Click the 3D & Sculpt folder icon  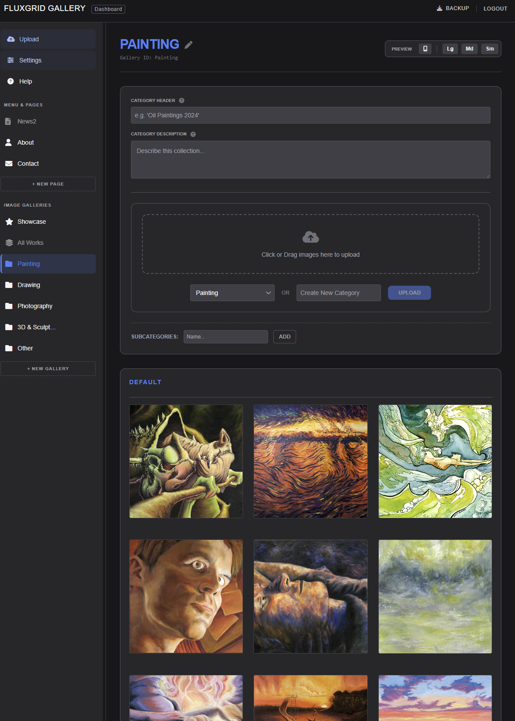[9, 327]
